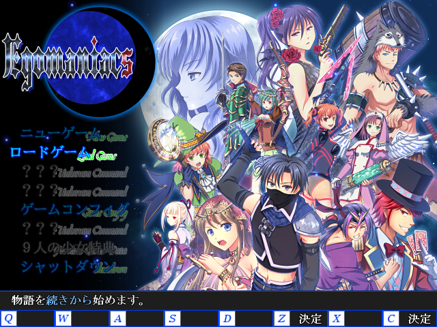
Task: Click the Egomaniacs title logo
Action: tap(68, 62)
